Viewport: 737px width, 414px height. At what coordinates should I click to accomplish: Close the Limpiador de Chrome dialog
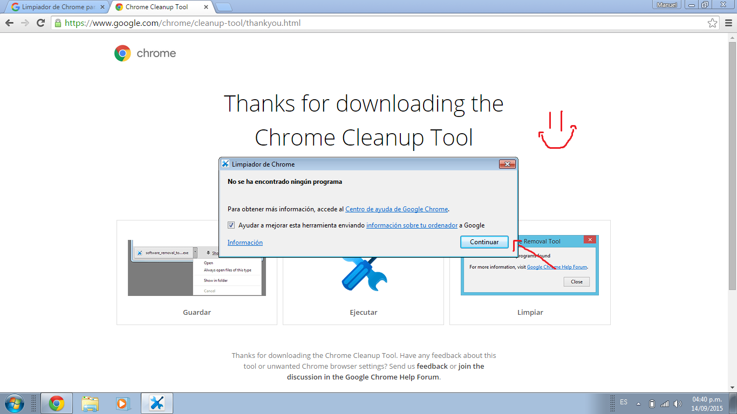click(x=507, y=164)
